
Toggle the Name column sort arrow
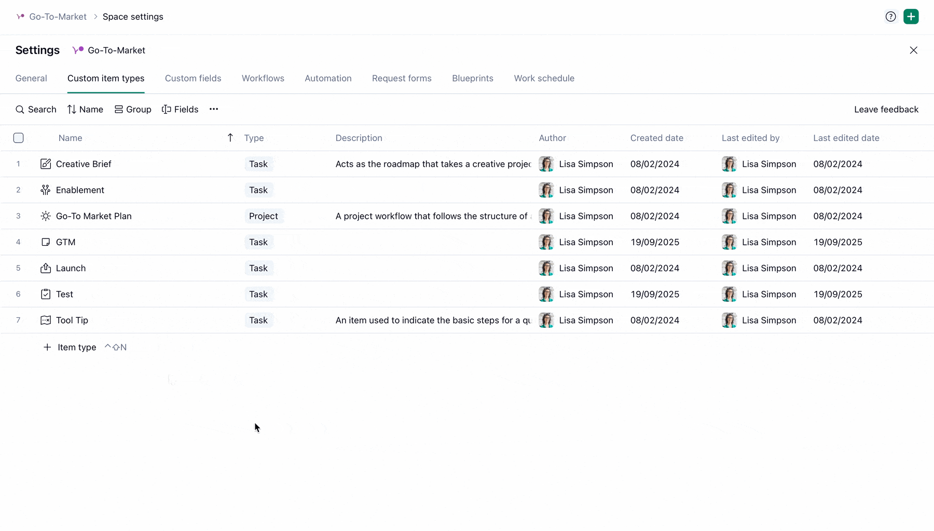click(x=230, y=138)
